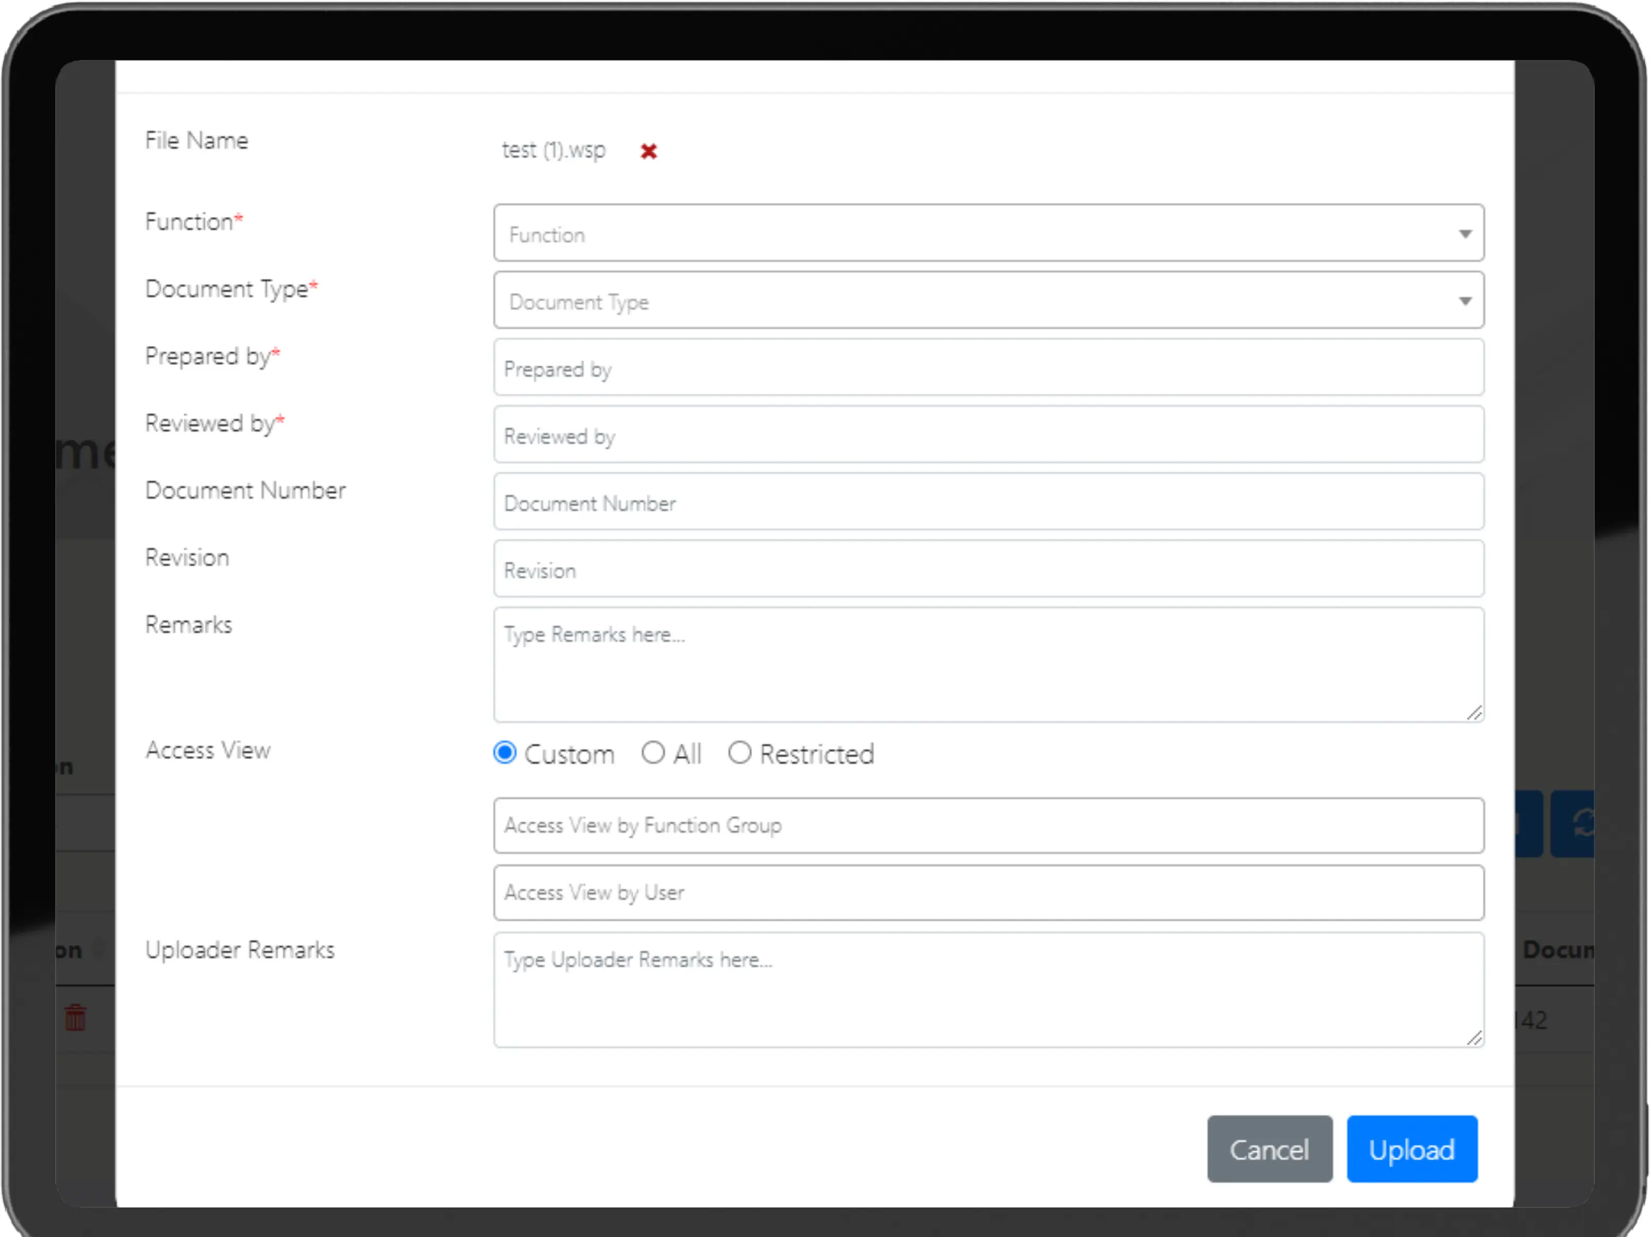This screenshot has width=1650, height=1237.
Task: Click the Function dropdown arrow
Action: point(1465,234)
